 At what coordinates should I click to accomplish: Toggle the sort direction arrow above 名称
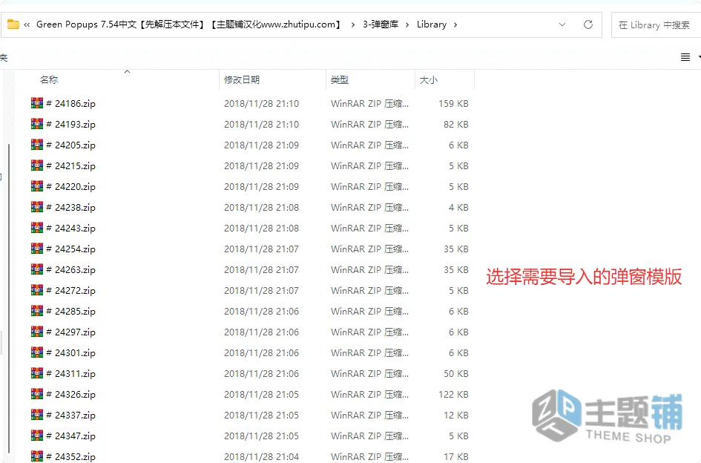127,71
